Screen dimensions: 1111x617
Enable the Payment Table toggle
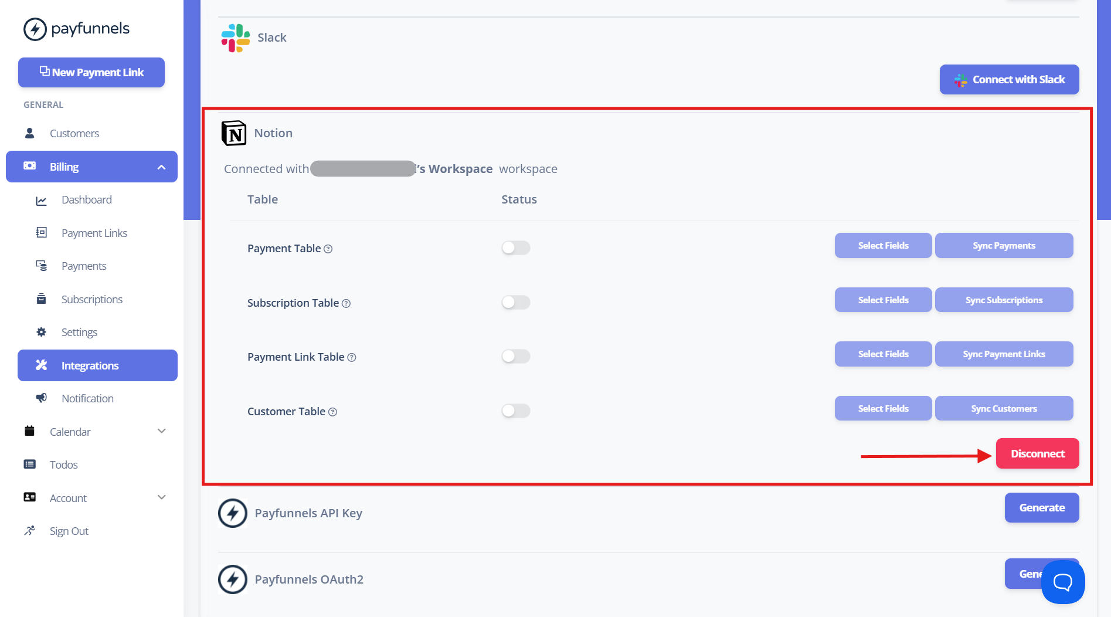pyautogui.click(x=516, y=248)
